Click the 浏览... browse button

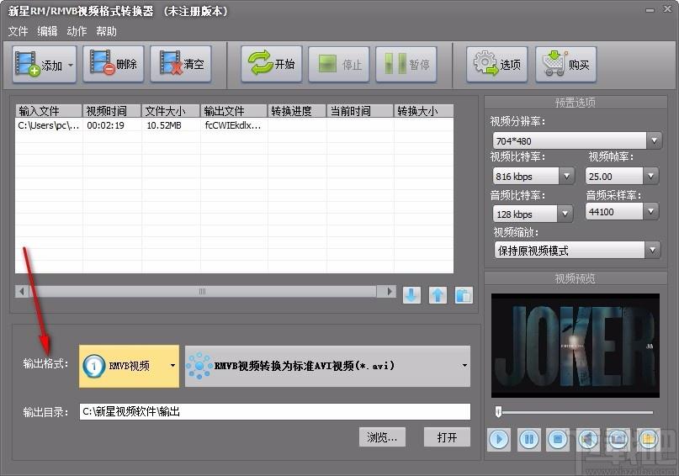click(x=382, y=437)
